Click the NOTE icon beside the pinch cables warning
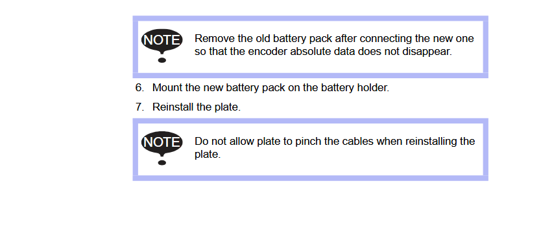The image size is (541, 247). (x=162, y=148)
